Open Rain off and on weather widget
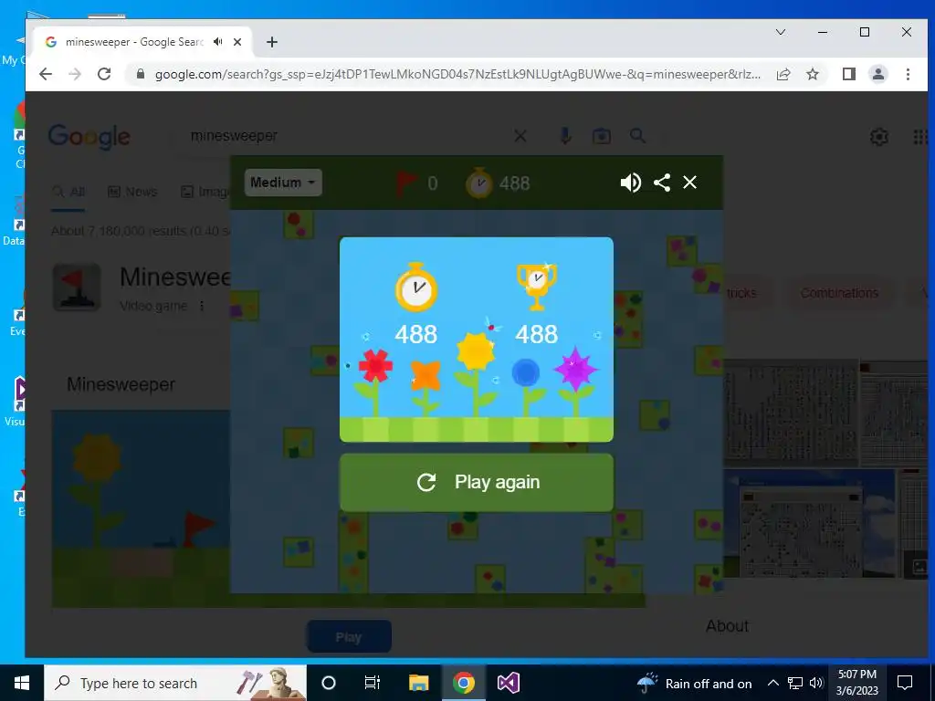Screen dimensions: 935x701 pyautogui.click(x=695, y=683)
